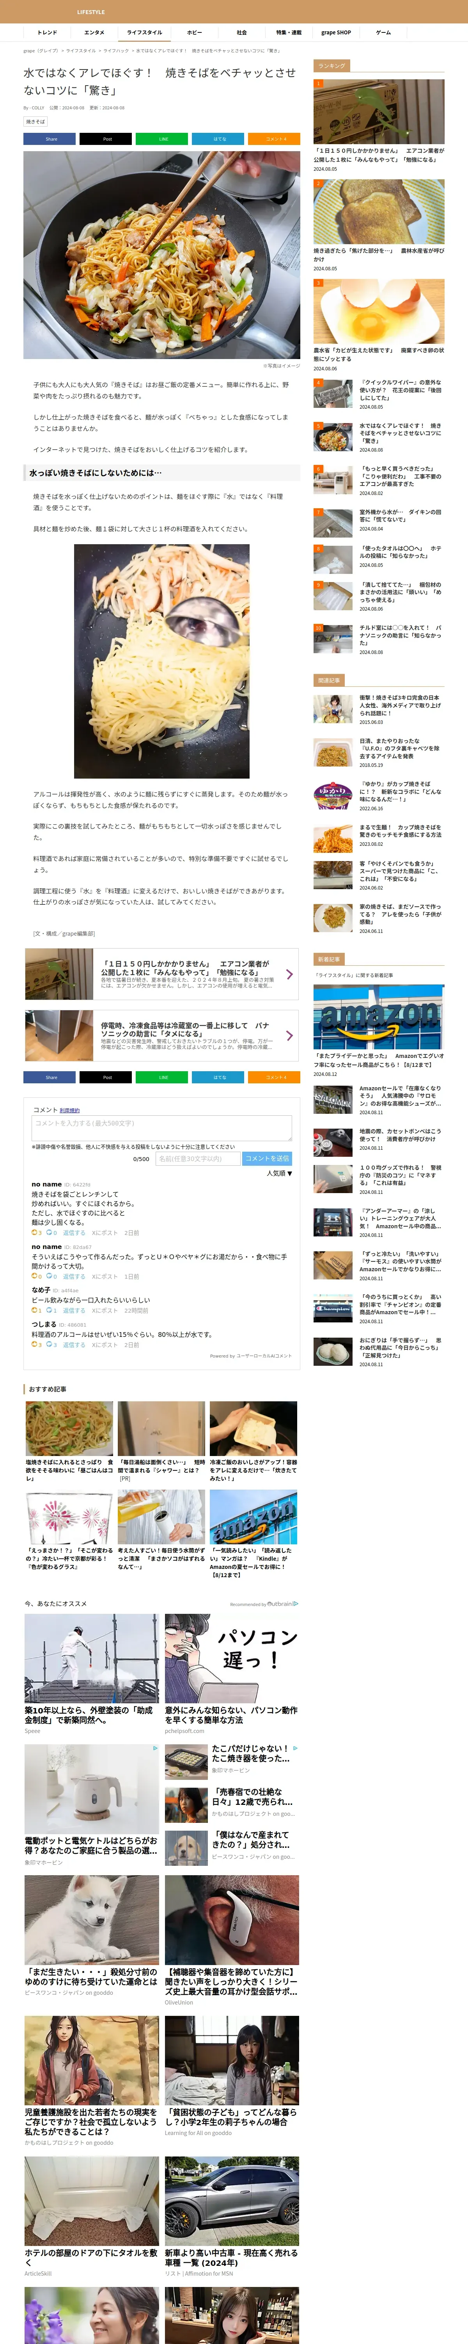Click the like icon on the なめ子 comment
The image size is (468, 2344).
35,1310
